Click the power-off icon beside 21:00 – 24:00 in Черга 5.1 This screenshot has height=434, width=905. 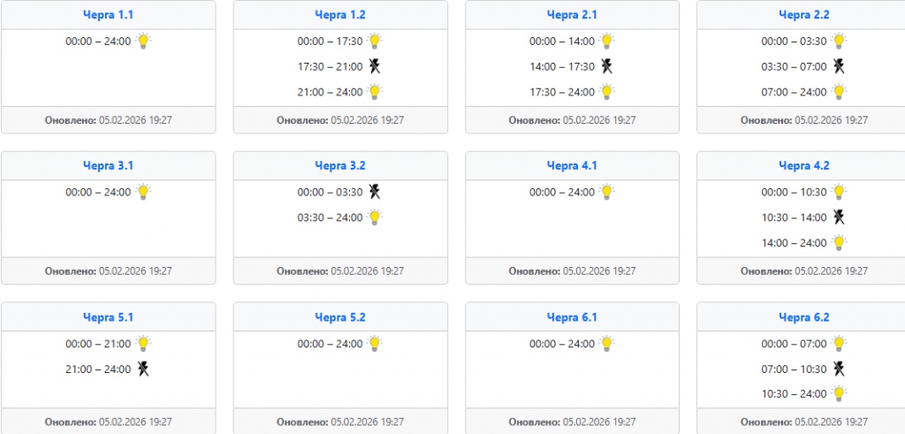pyautogui.click(x=143, y=369)
